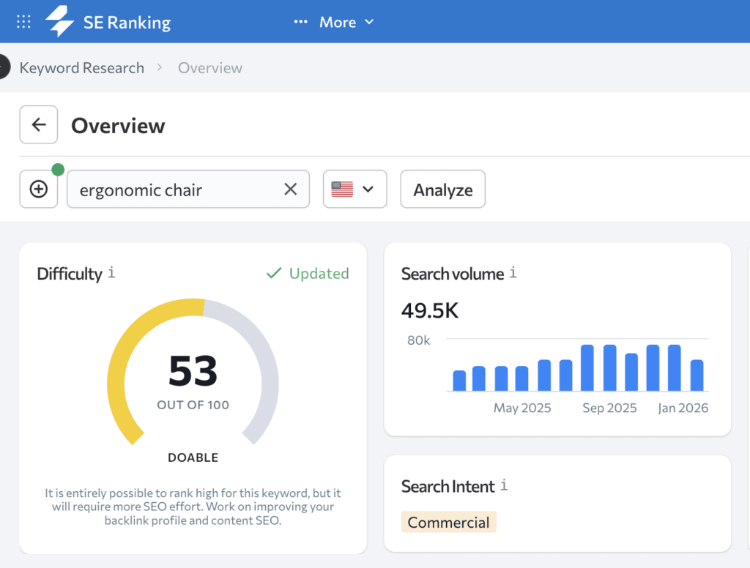View the Search volume info icon
750x568 pixels.
point(513,272)
